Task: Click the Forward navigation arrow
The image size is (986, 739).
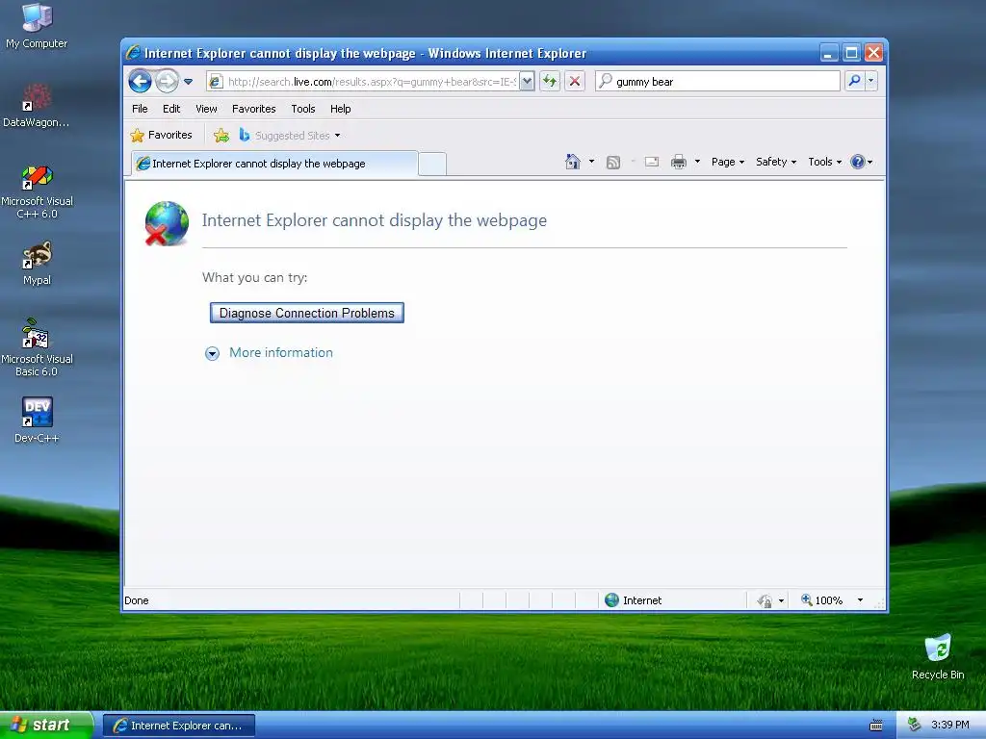Action: 167,81
